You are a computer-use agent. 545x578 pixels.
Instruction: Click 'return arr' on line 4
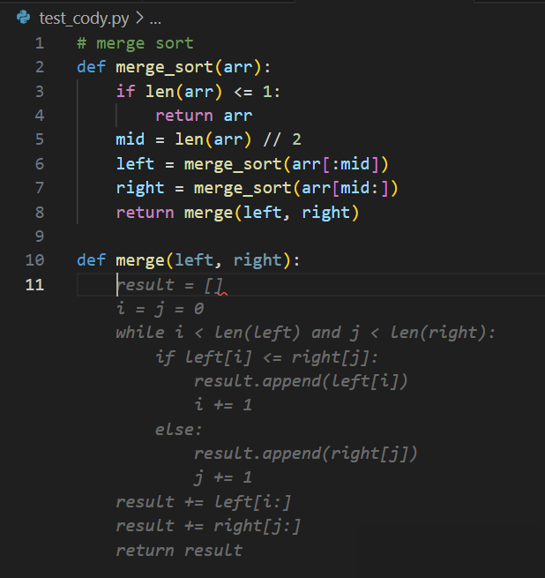(204, 116)
